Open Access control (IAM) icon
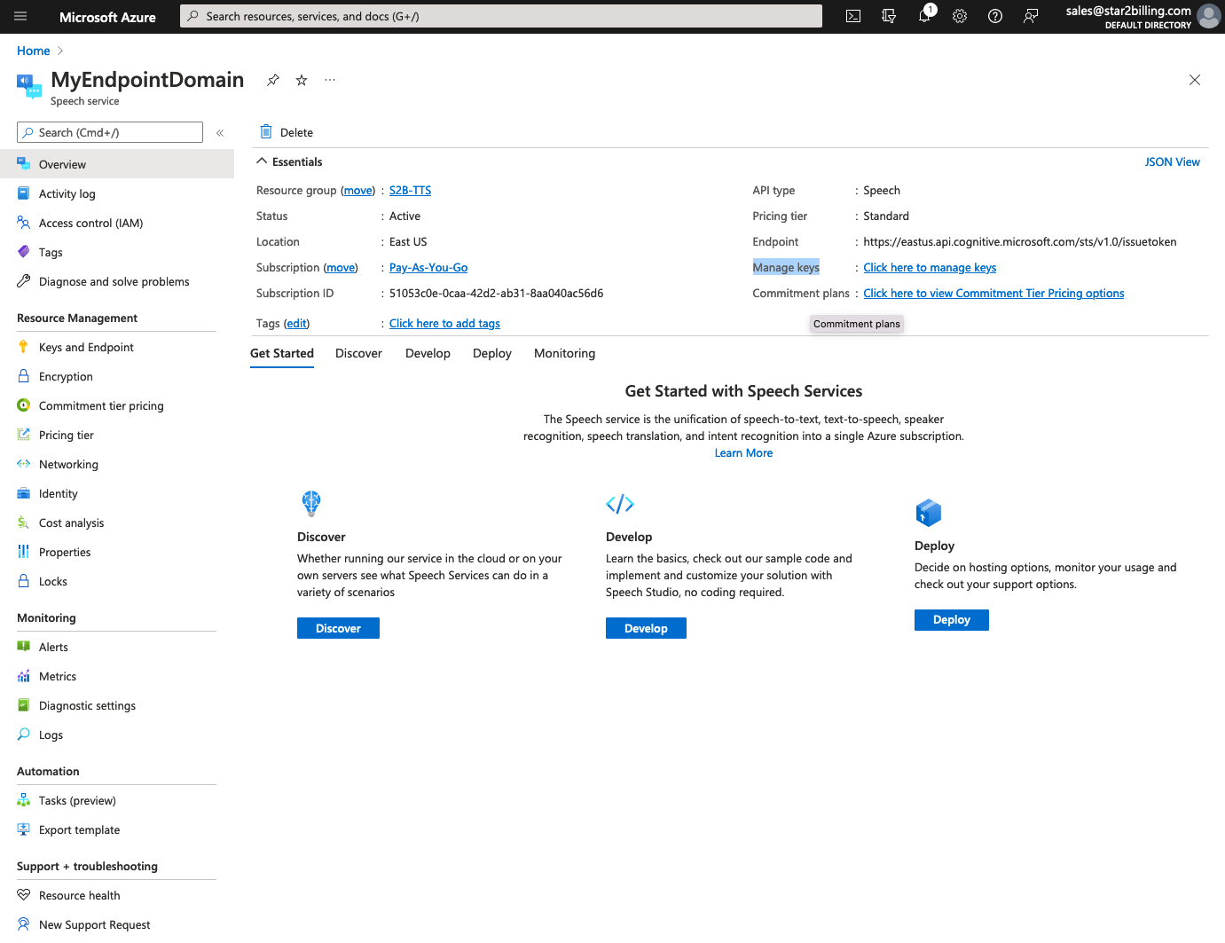This screenshot has height=943, width=1225. coord(24,223)
